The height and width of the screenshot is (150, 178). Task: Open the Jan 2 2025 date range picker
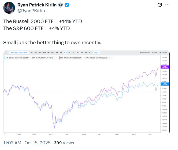(x=18, y=52)
